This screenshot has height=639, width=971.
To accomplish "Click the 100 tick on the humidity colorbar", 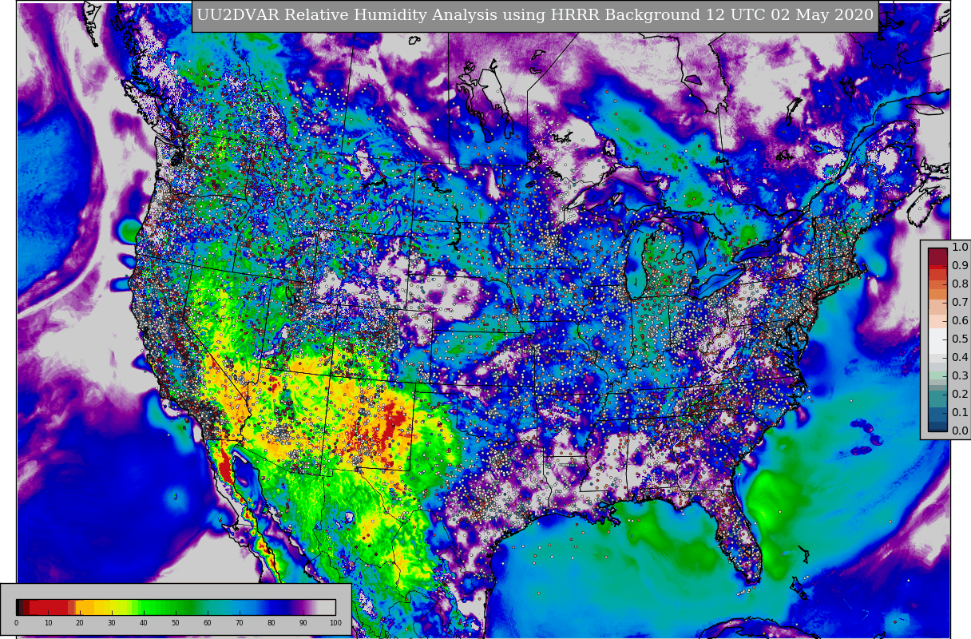I will (x=335, y=623).
